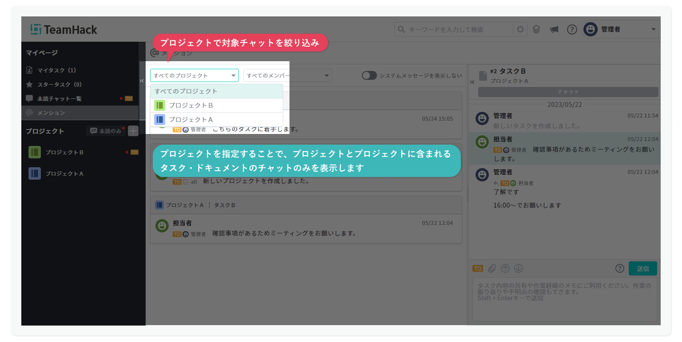
Task: Open the すべてのプロジェクト dropdown
Action: [x=194, y=75]
